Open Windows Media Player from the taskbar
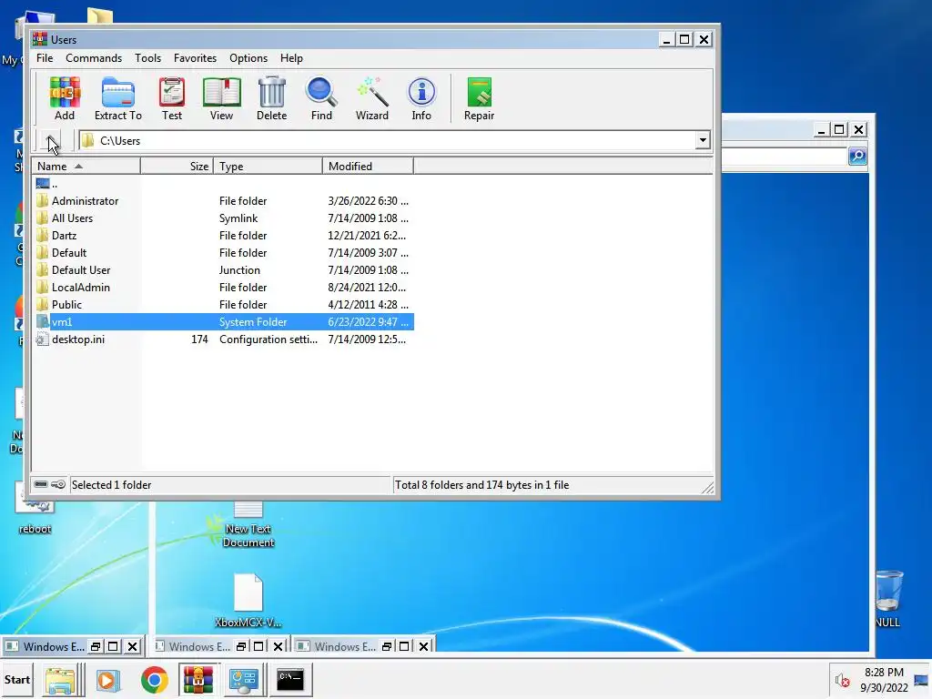932x699 pixels. [107, 681]
